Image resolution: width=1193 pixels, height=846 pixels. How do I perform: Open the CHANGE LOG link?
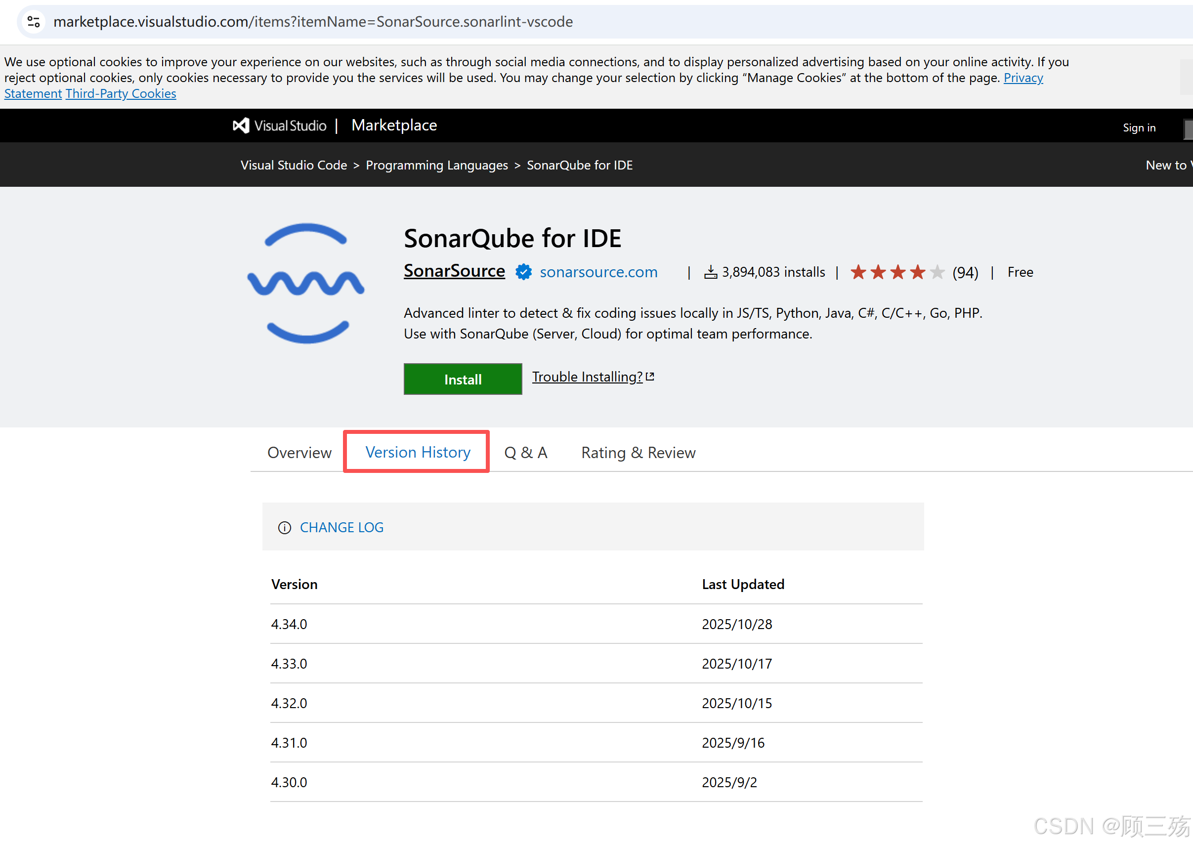[x=341, y=527]
